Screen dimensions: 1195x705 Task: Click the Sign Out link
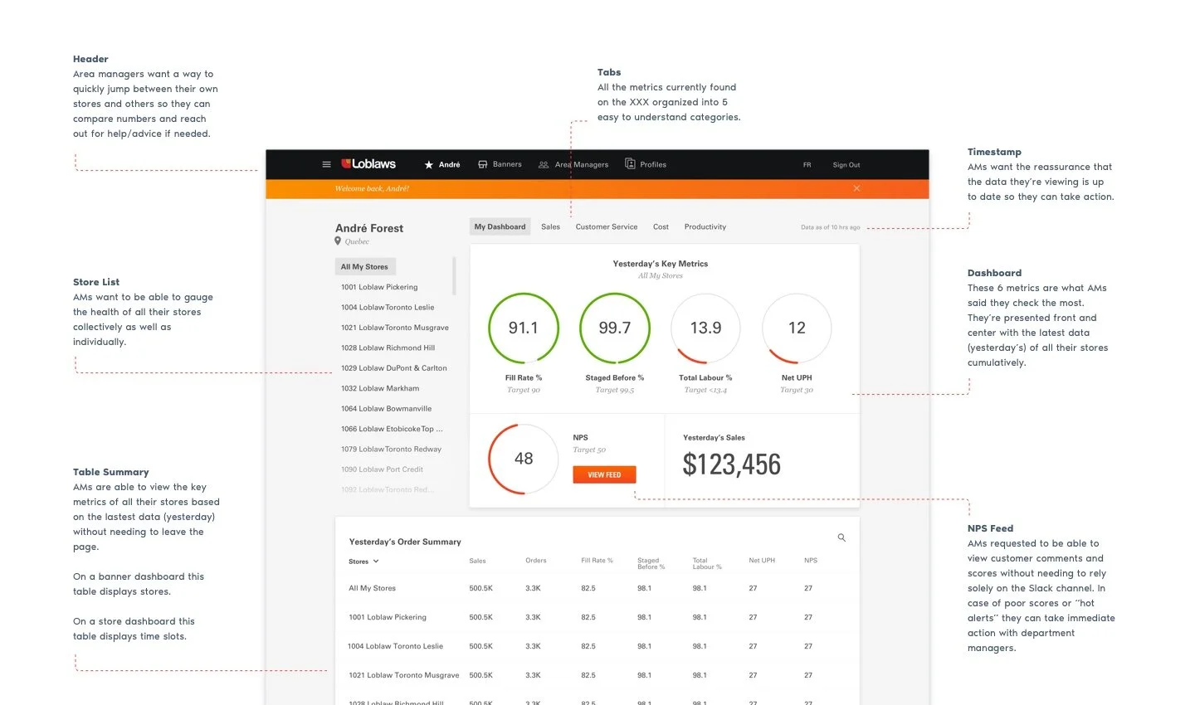coord(846,164)
